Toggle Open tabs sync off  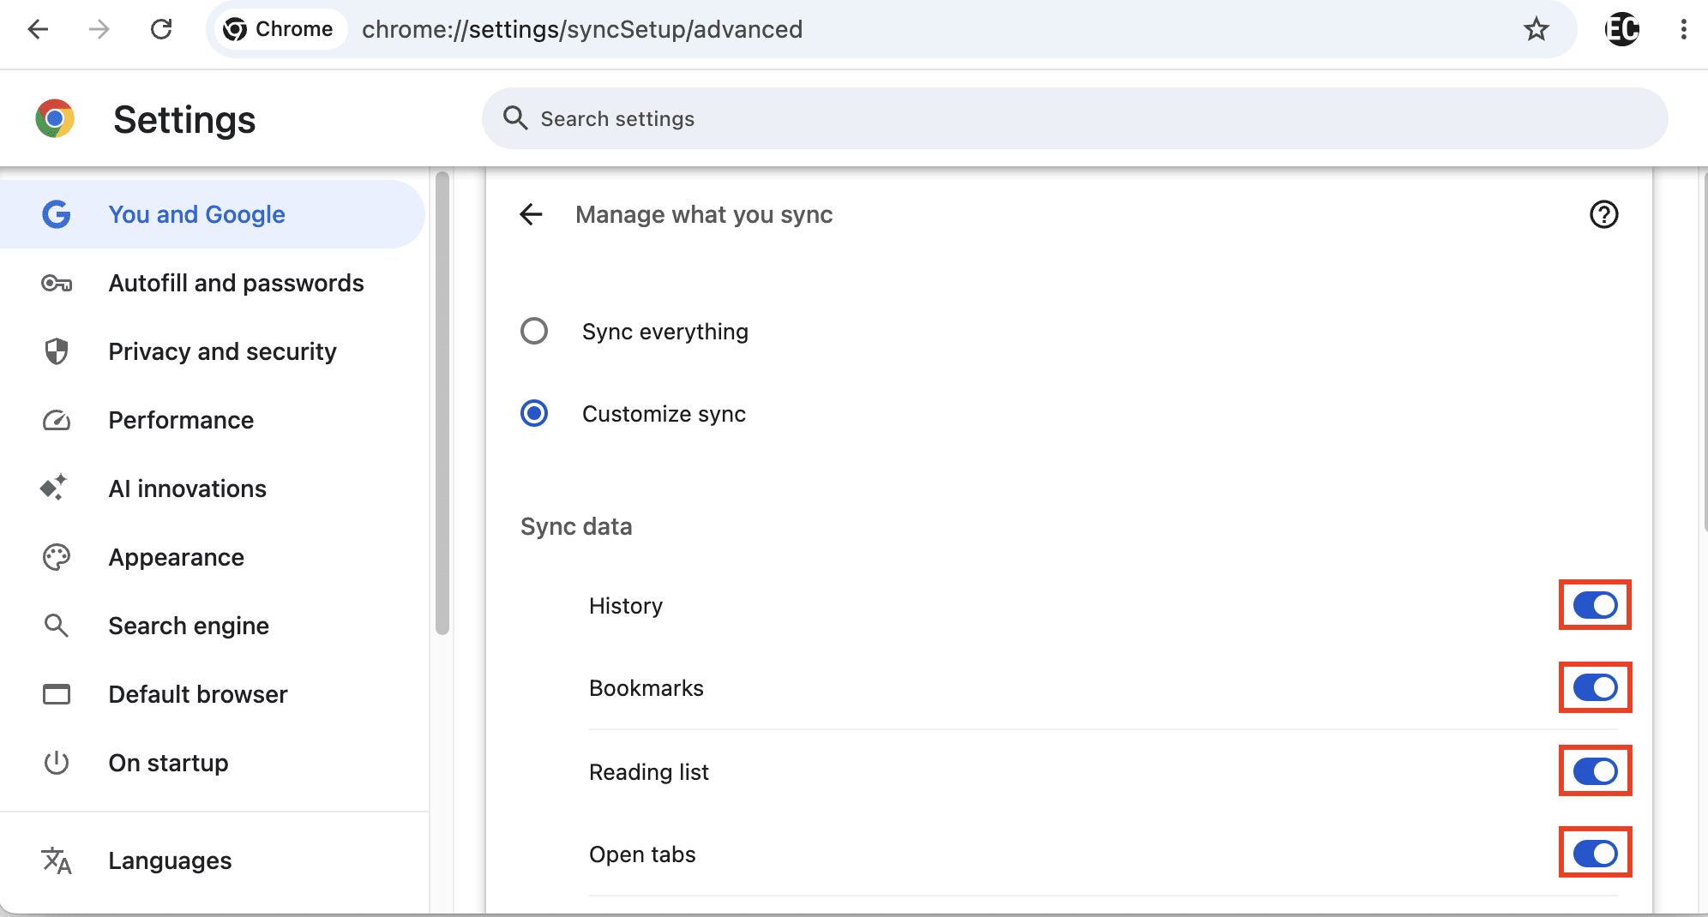[1595, 854]
